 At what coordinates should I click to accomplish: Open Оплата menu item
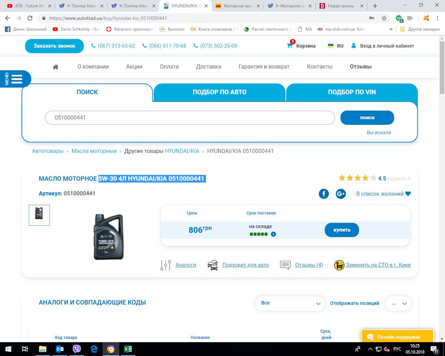[169, 67]
